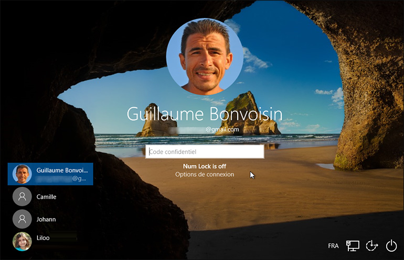
Task: Click the power button icon
Action: coord(391,245)
